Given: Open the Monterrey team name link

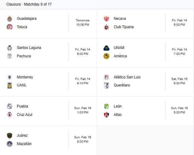Looking at the screenshot, I should click(25, 77).
